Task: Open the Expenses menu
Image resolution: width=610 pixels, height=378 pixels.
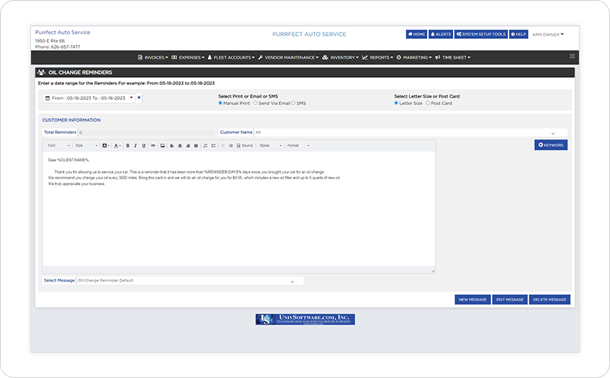Action: 188,58
